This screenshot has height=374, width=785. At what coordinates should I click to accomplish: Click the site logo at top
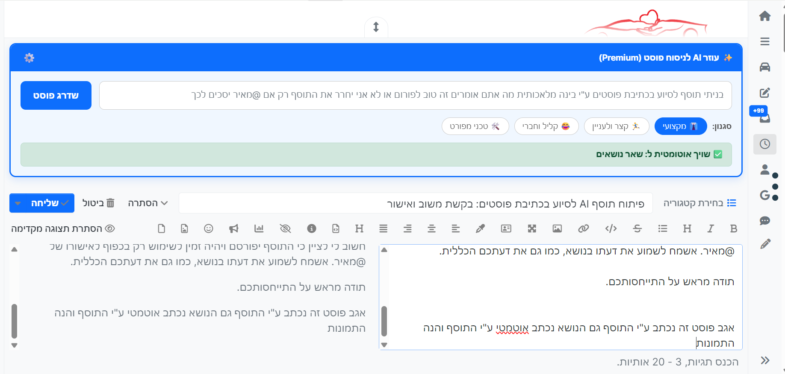[x=646, y=23]
